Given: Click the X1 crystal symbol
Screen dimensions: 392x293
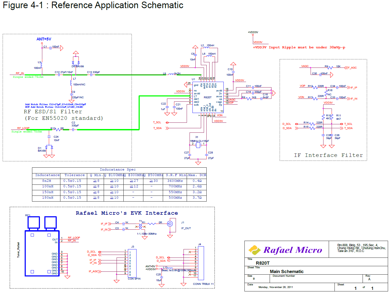Looking at the screenshot, I should pos(198,145).
